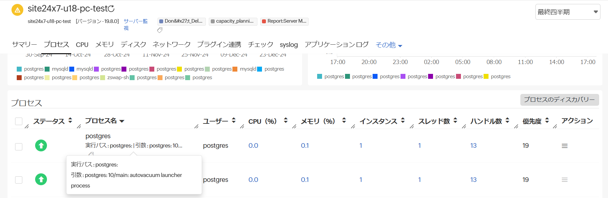Click the refresh icon beside the monitor name
608x198 pixels.
click(x=111, y=9)
